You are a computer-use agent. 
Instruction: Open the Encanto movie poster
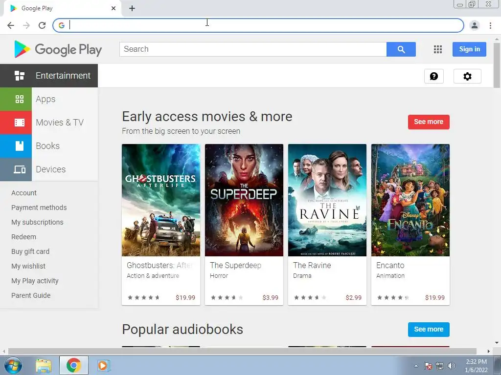click(410, 200)
